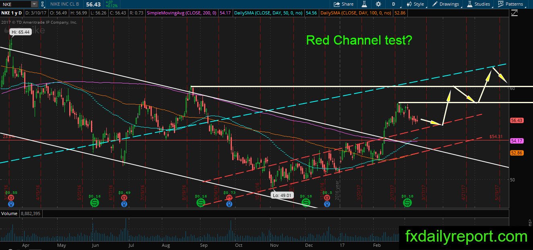The height and width of the screenshot is (250, 533).
Task: Open the Drawings menu
Action: pos(446,4)
